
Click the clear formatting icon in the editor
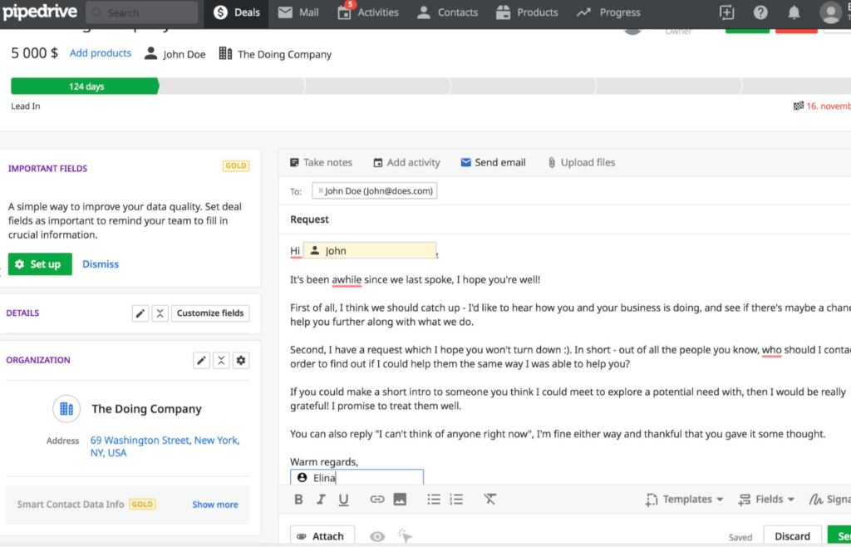coord(489,499)
